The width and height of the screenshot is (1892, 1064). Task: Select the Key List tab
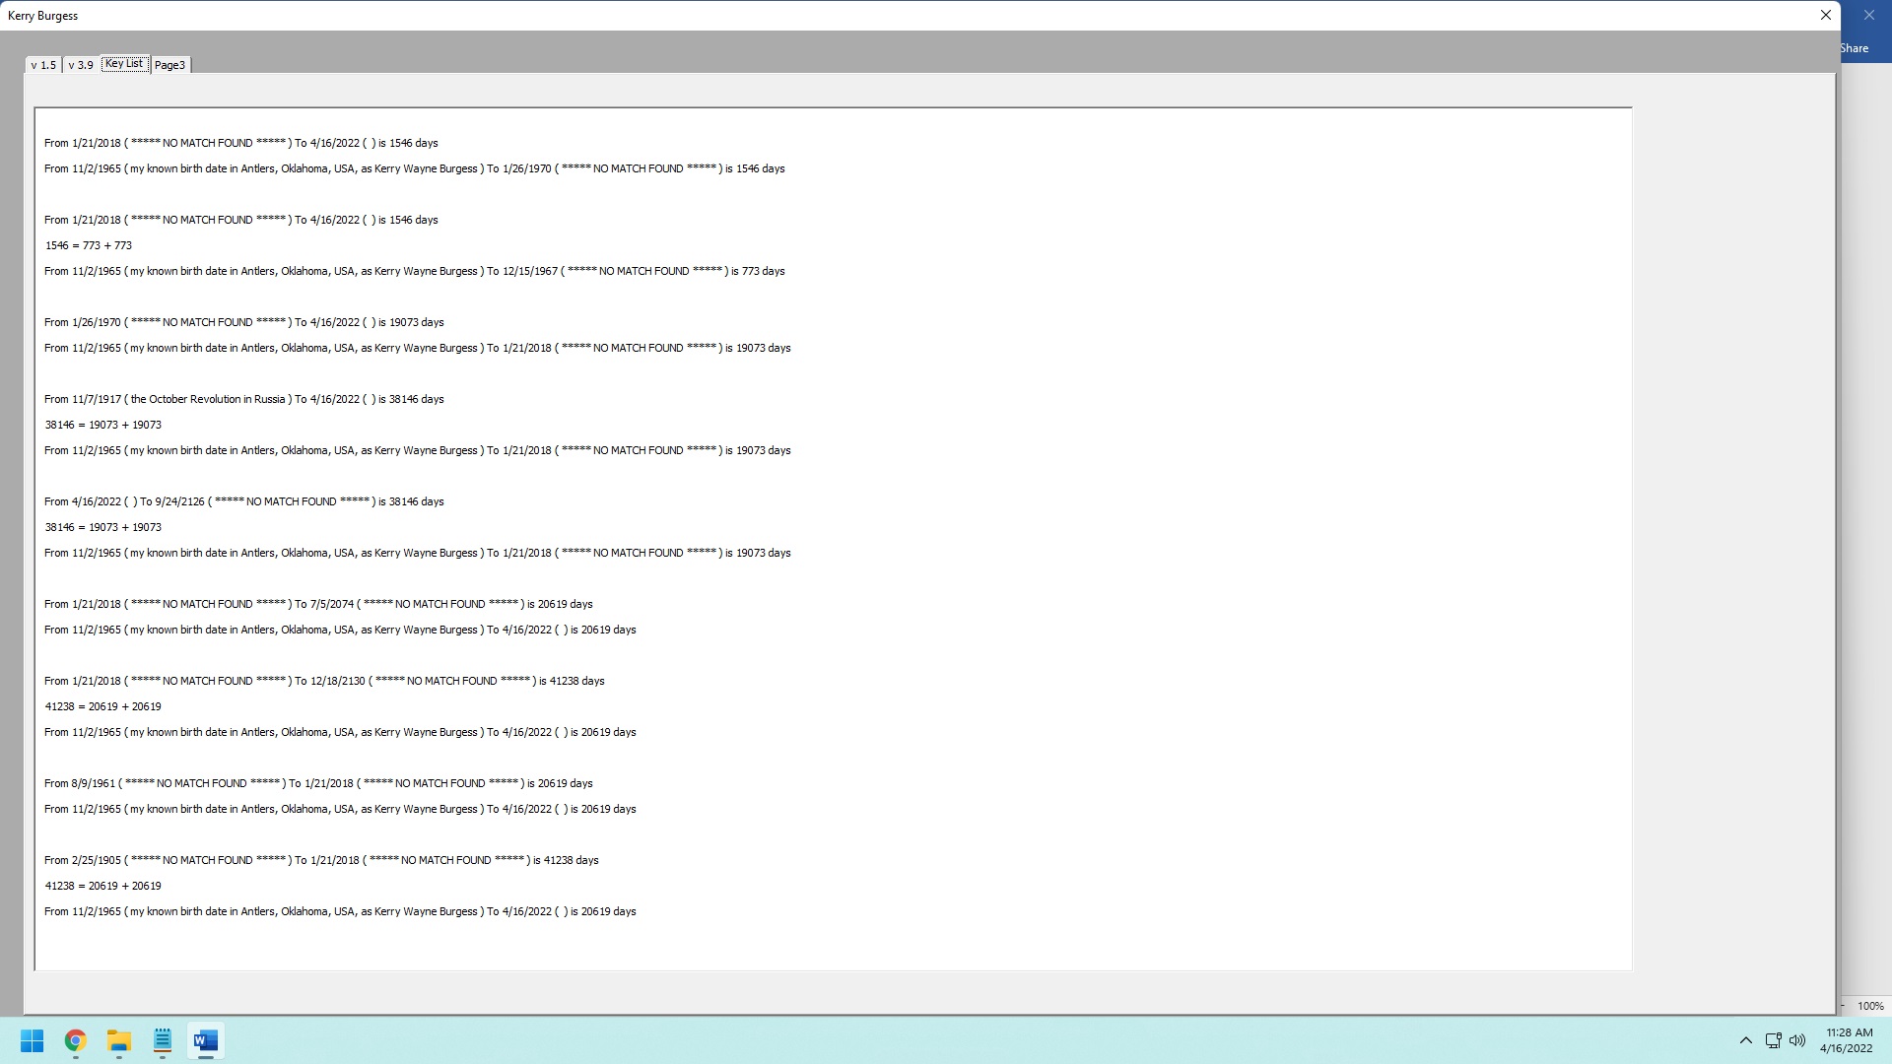coord(124,64)
